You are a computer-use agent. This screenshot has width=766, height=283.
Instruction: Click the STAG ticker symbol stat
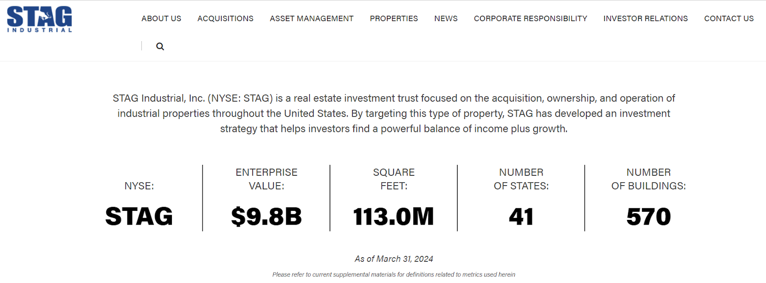point(139,217)
